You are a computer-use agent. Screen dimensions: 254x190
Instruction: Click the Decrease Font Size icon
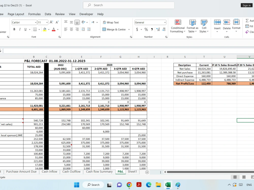[57, 22]
